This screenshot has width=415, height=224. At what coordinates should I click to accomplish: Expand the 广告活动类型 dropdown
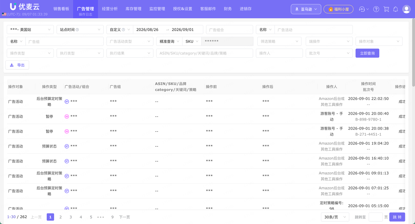tap(130, 41)
